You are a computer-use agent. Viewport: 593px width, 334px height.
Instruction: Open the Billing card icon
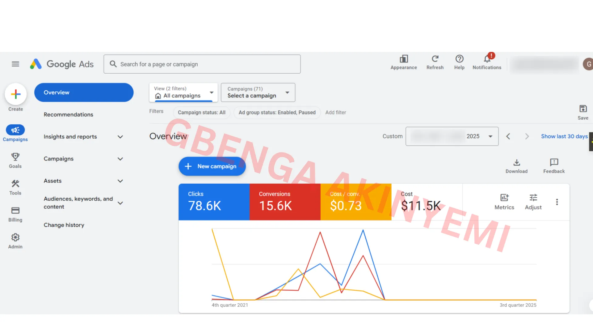pyautogui.click(x=15, y=211)
